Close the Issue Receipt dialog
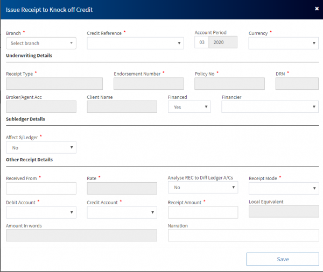Image resolution: width=323 pixels, height=272 pixels. (x=316, y=9)
